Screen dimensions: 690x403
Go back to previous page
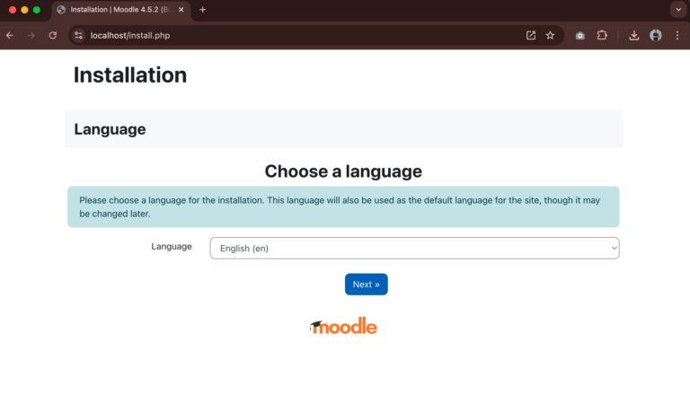click(x=10, y=36)
